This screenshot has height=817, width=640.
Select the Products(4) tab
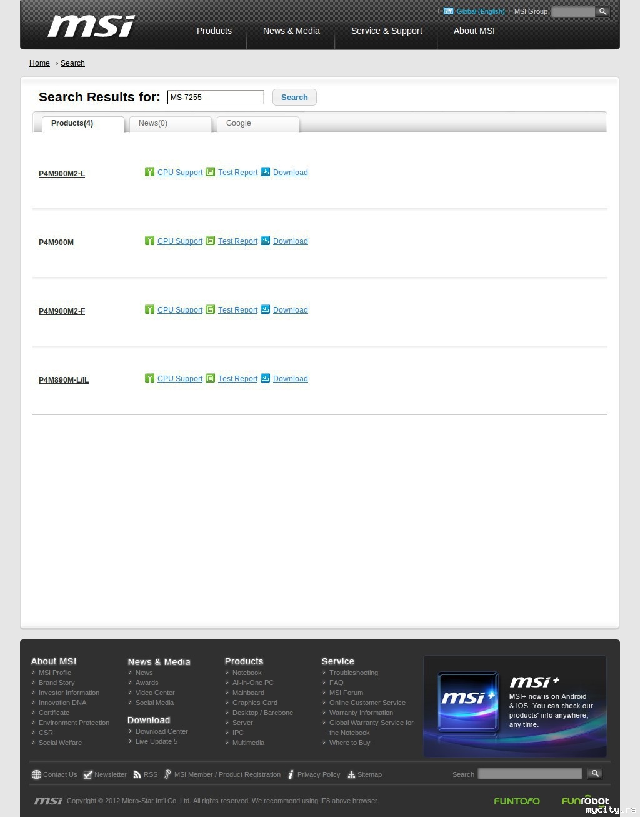tap(83, 124)
